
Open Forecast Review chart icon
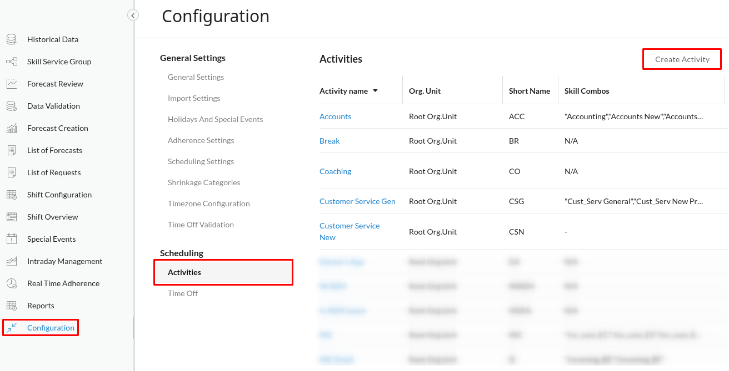click(11, 84)
